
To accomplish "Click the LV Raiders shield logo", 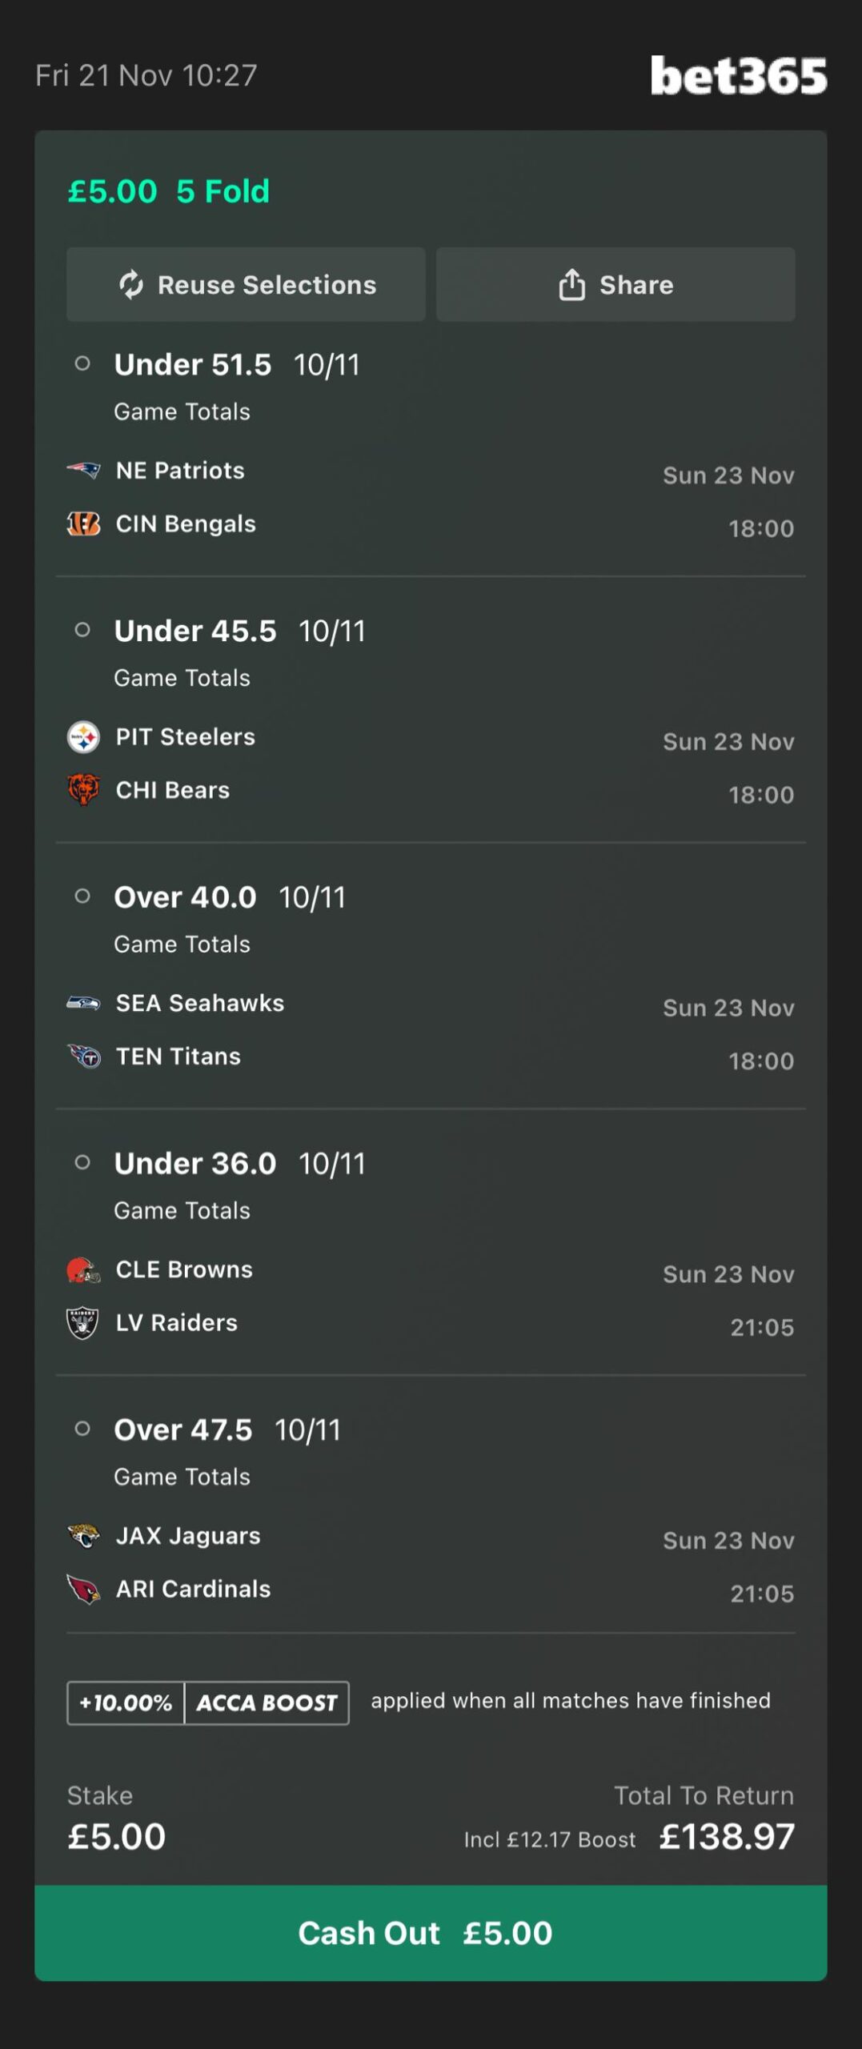I will [x=83, y=1323].
